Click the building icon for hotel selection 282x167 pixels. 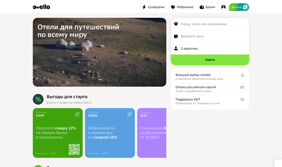click(x=242, y=75)
